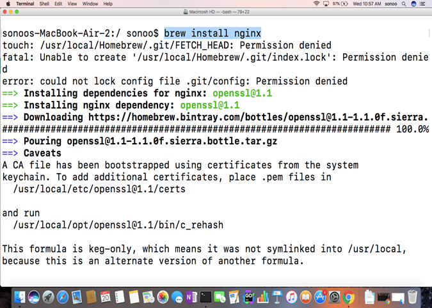
Task: Open Launchpad rocket icon in Dock
Action: [x=48, y=297]
